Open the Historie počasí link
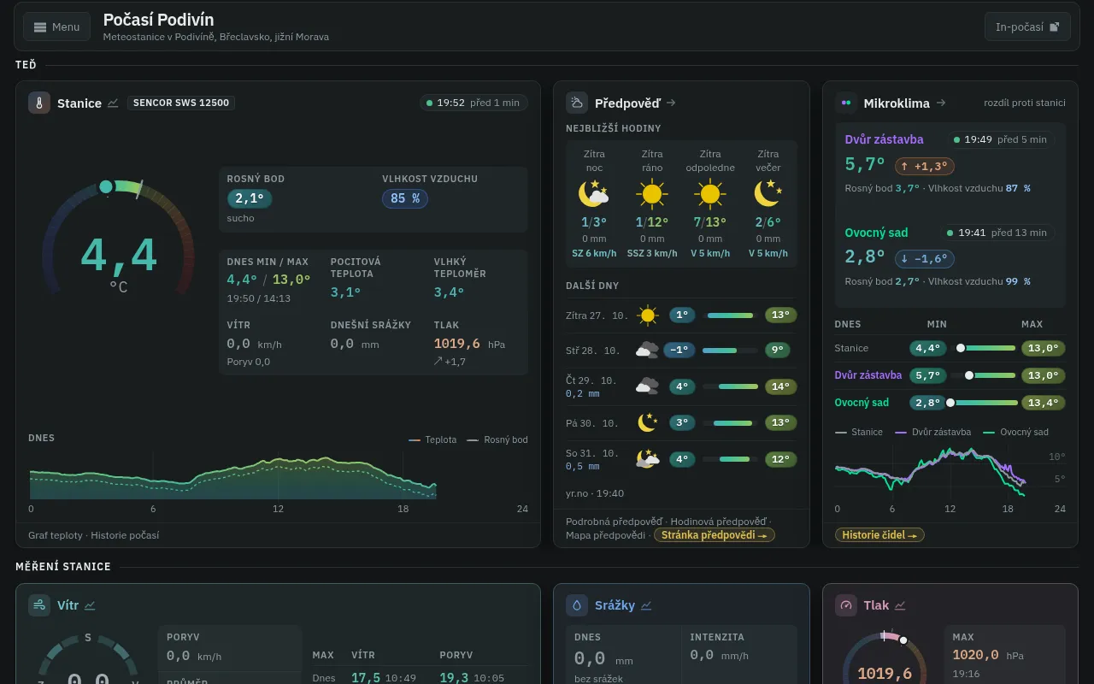 [125, 535]
